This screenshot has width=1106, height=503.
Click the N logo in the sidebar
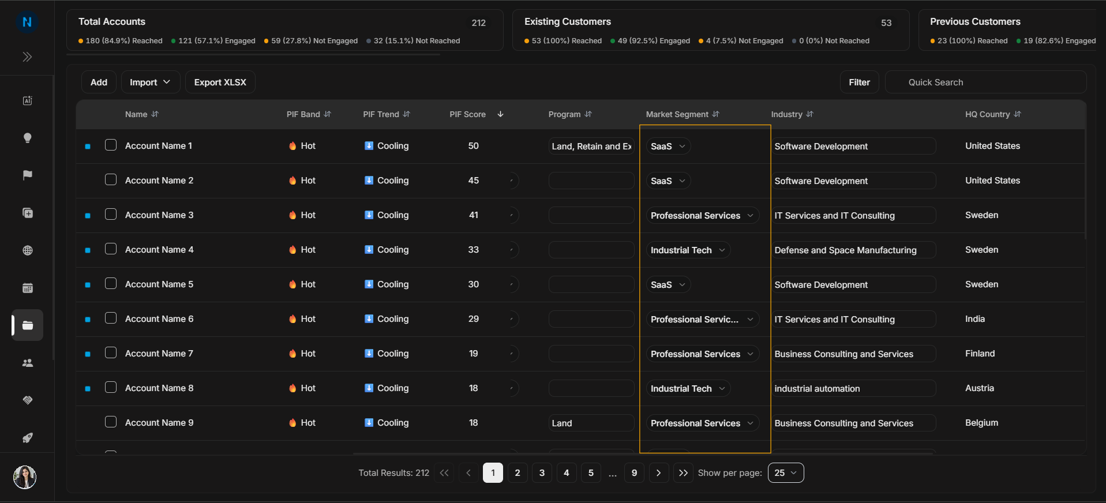tap(27, 22)
